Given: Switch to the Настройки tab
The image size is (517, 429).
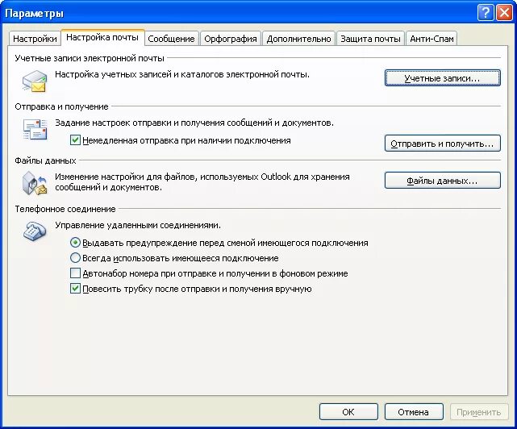Looking at the screenshot, I should [35, 39].
